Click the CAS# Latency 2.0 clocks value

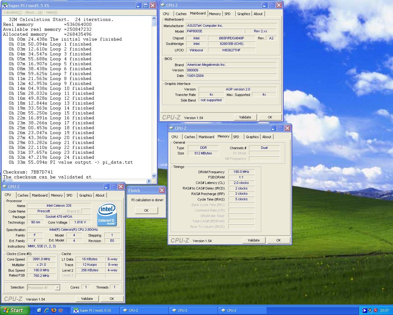[x=241, y=183]
